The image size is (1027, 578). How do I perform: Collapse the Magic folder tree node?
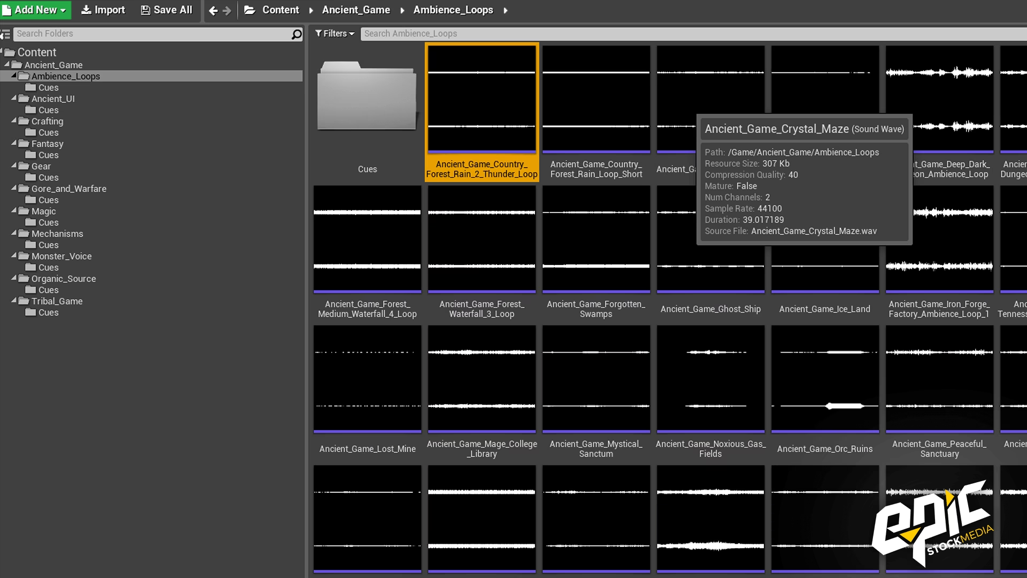coord(14,210)
